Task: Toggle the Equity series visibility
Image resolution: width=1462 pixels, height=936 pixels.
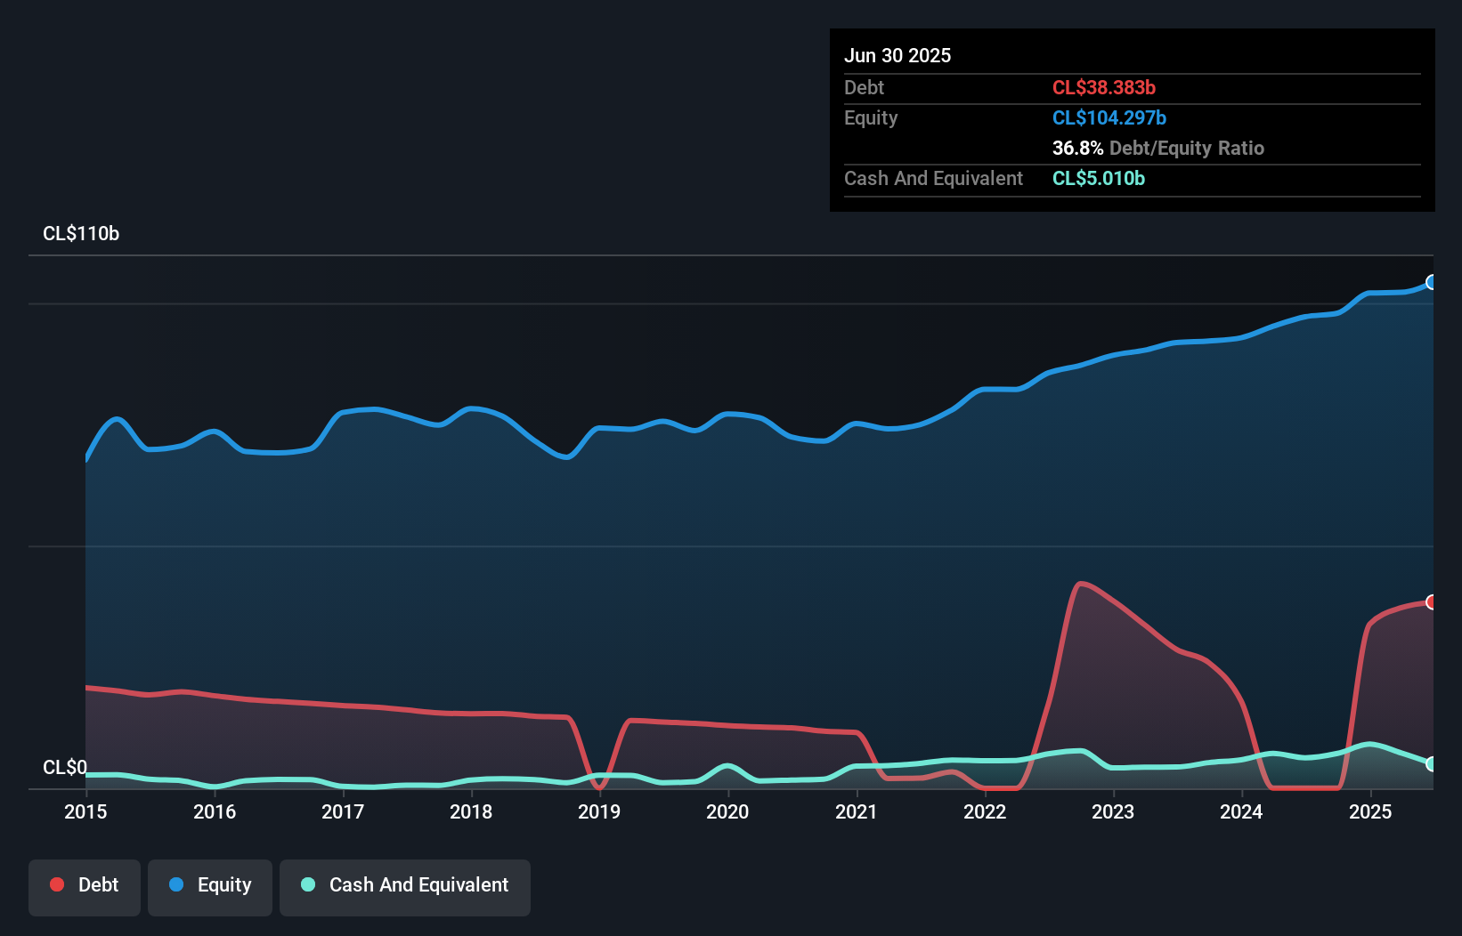Action: [209, 886]
